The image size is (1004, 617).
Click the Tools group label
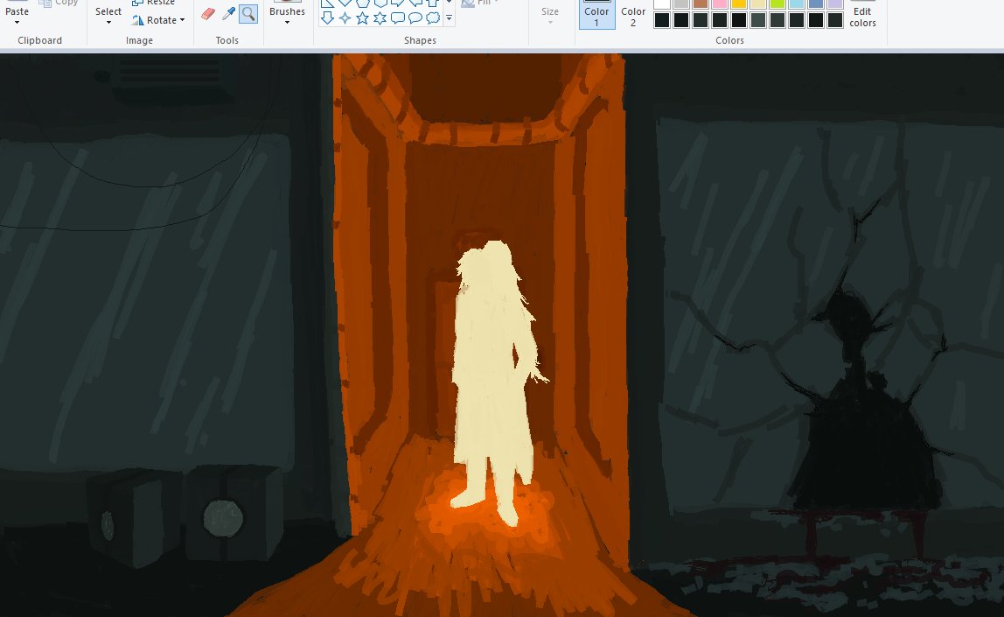(227, 40)
